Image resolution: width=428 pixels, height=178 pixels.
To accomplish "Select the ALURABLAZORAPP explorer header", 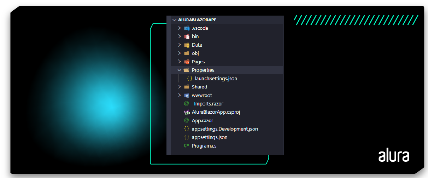I will (197, 20).
